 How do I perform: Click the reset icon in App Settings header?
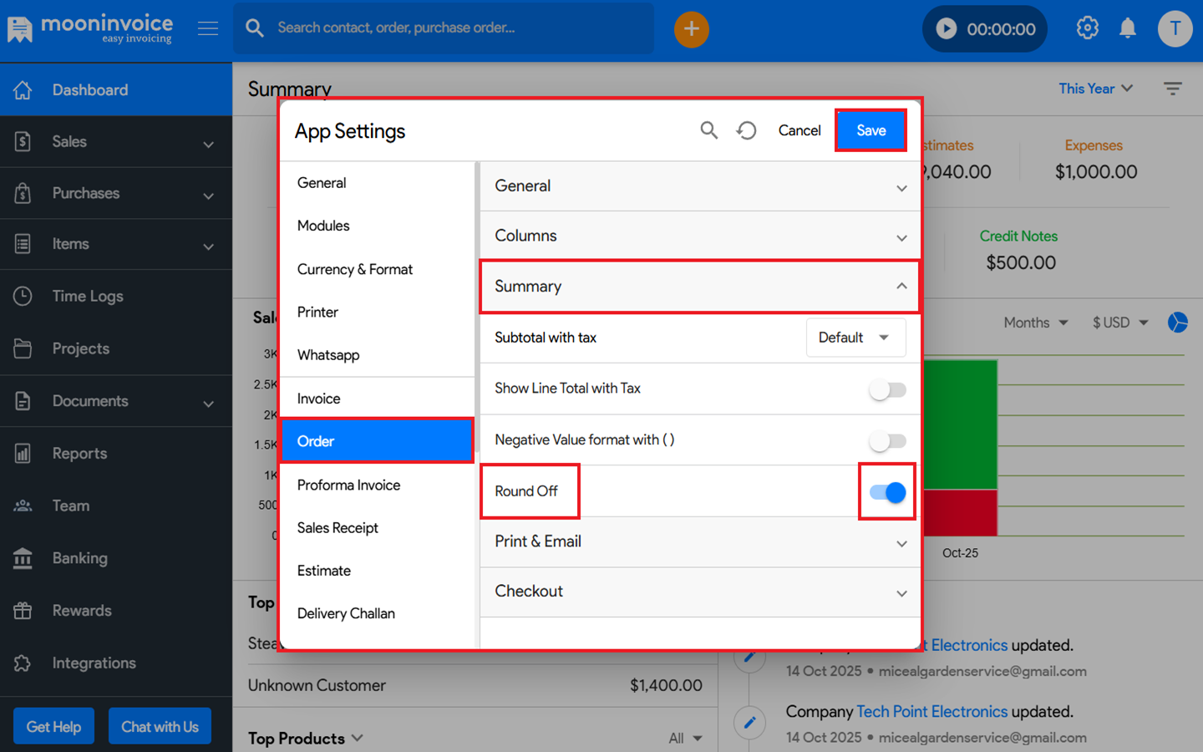[x=746, y=130]
